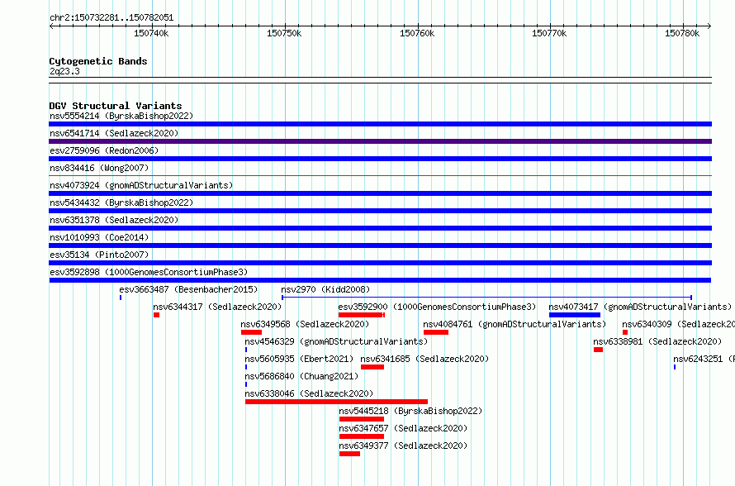
Task: Open the nsv2970 (Kidd2008) variant label
Action: click(x=325, y=289)
